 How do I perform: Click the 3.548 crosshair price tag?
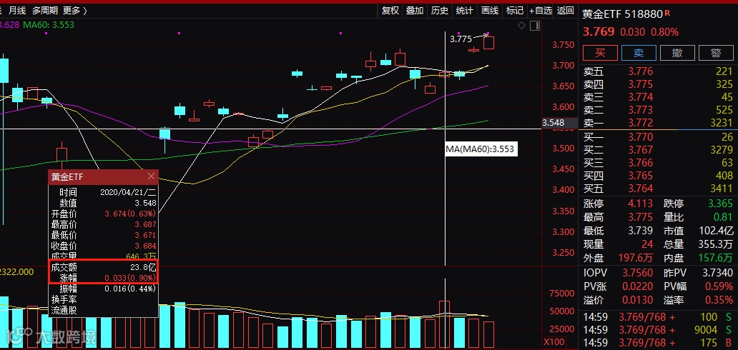point(559,124)
